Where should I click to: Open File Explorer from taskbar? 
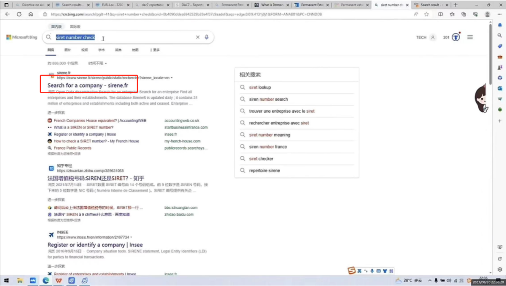[x=20, y=280]
